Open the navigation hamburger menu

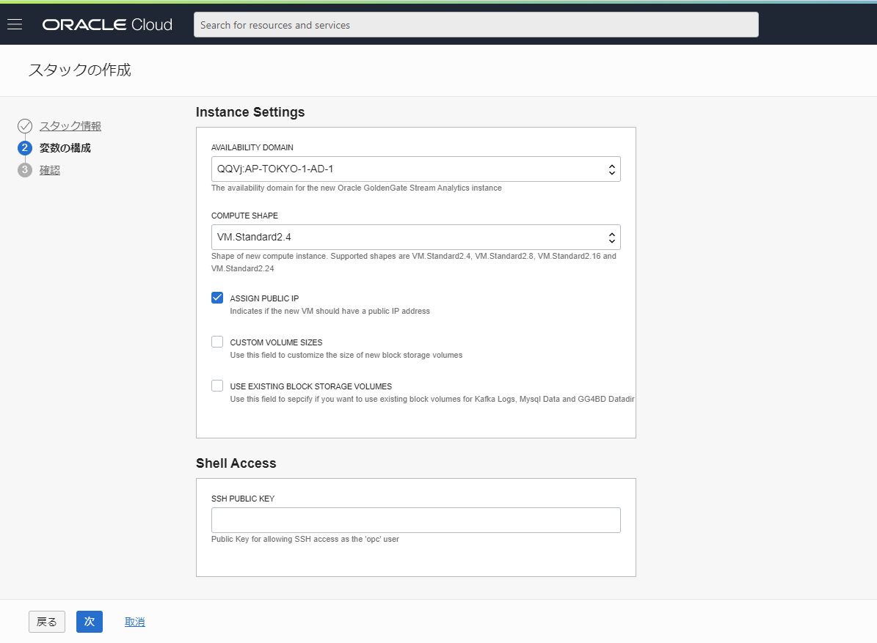[15, 23]
